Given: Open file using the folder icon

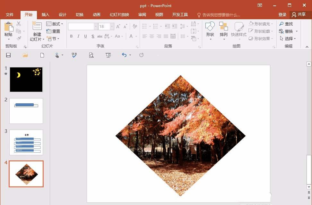Looking at the screenshot, I should 25,55.
